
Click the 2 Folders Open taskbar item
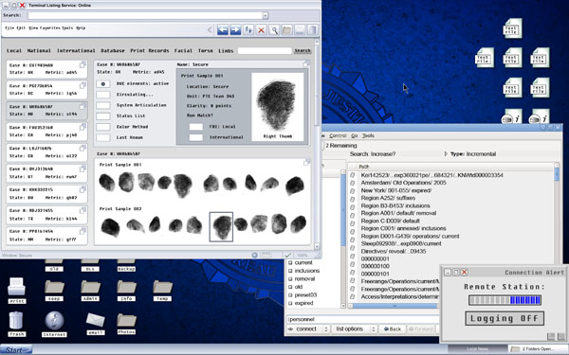click(x=537, y=349)
